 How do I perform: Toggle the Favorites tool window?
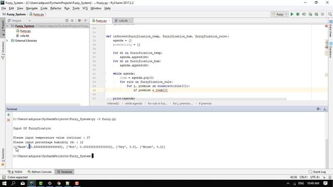point(3,157)
